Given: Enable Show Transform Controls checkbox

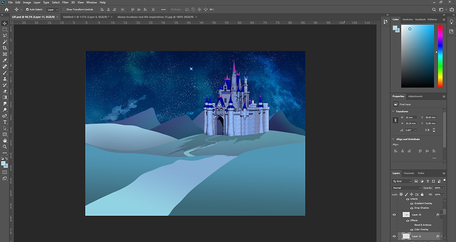Looking at the screenshot, I should [64, 9].
